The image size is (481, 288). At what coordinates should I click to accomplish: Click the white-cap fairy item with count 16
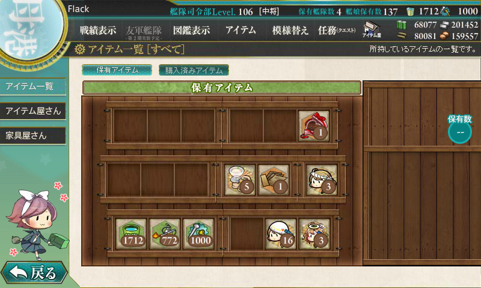[280, 234]
